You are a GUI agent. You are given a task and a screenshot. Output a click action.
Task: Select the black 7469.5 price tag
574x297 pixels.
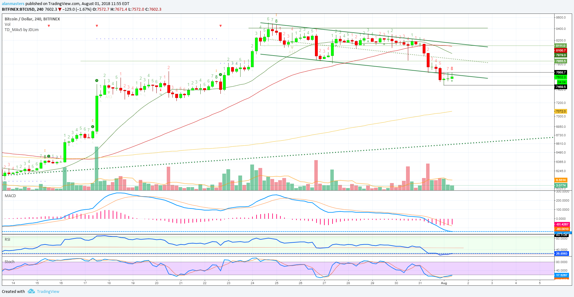pyautogui.click(x=560, y=87)
